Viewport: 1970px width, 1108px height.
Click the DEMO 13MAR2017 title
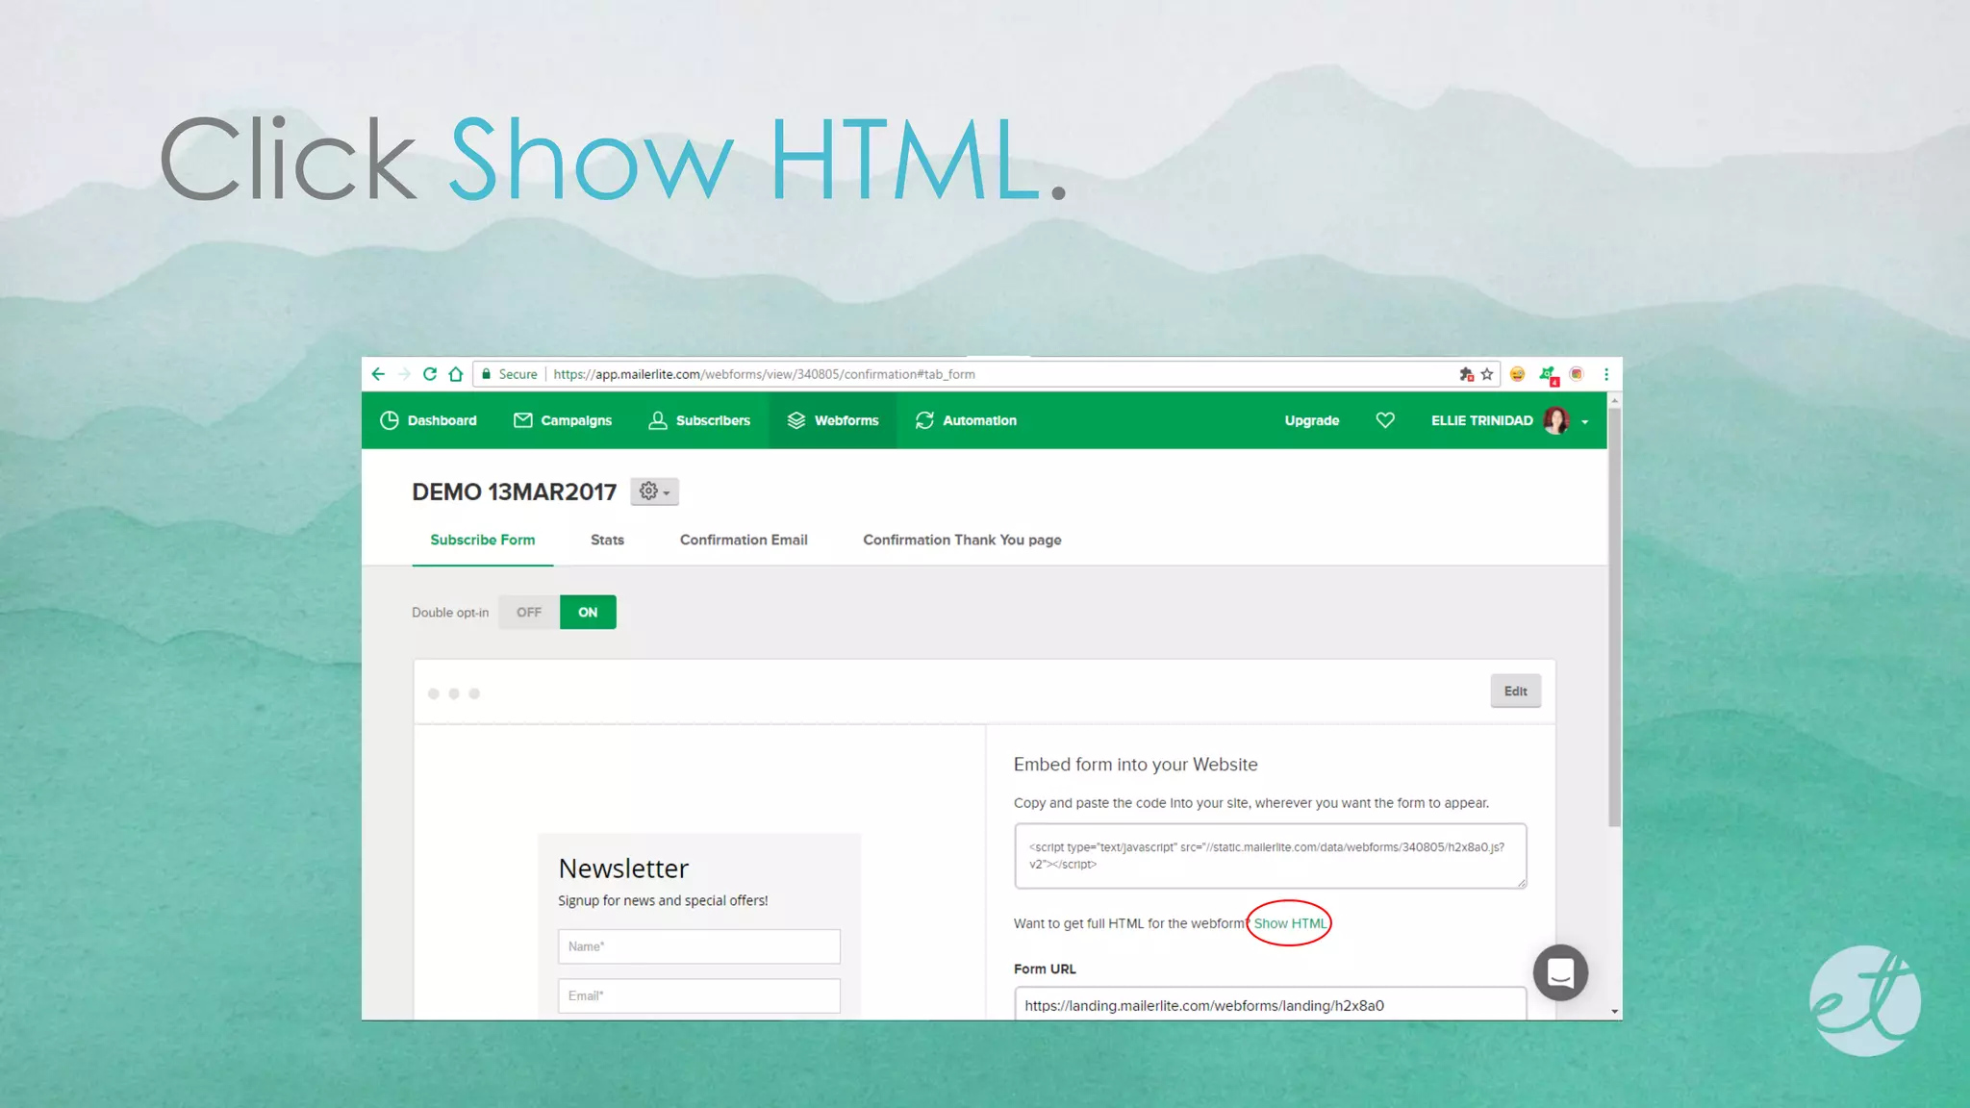tap(514, 491)
